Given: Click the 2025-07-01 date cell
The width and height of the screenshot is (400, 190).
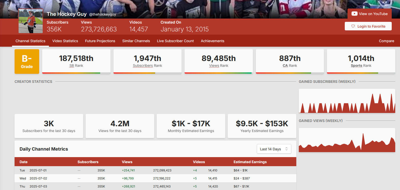Looking at the screenshot, I should [38, 170].
